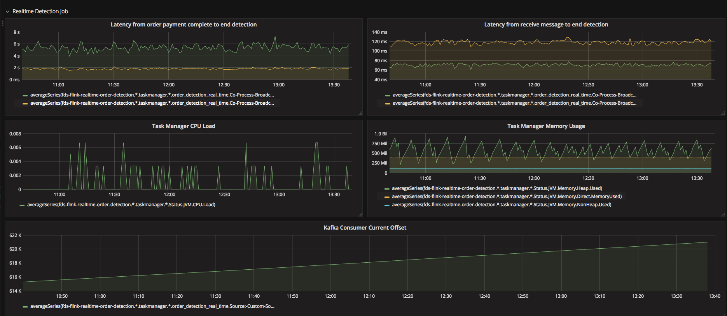Click the Kafka offset Source:-Custom-So legend label
Viewport: 727px width, 316px height.
click(x=152, y=306)
